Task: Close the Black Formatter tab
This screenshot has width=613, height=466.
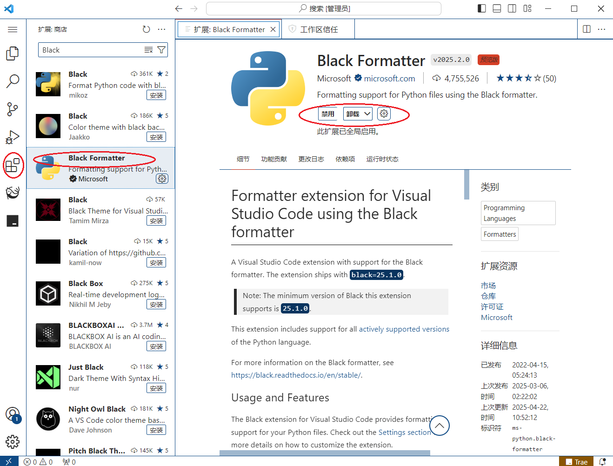Action: (273, 29)
